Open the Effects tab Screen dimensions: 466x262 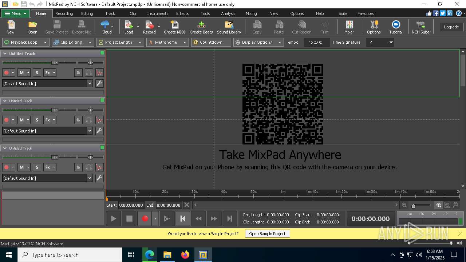(182, 13)
